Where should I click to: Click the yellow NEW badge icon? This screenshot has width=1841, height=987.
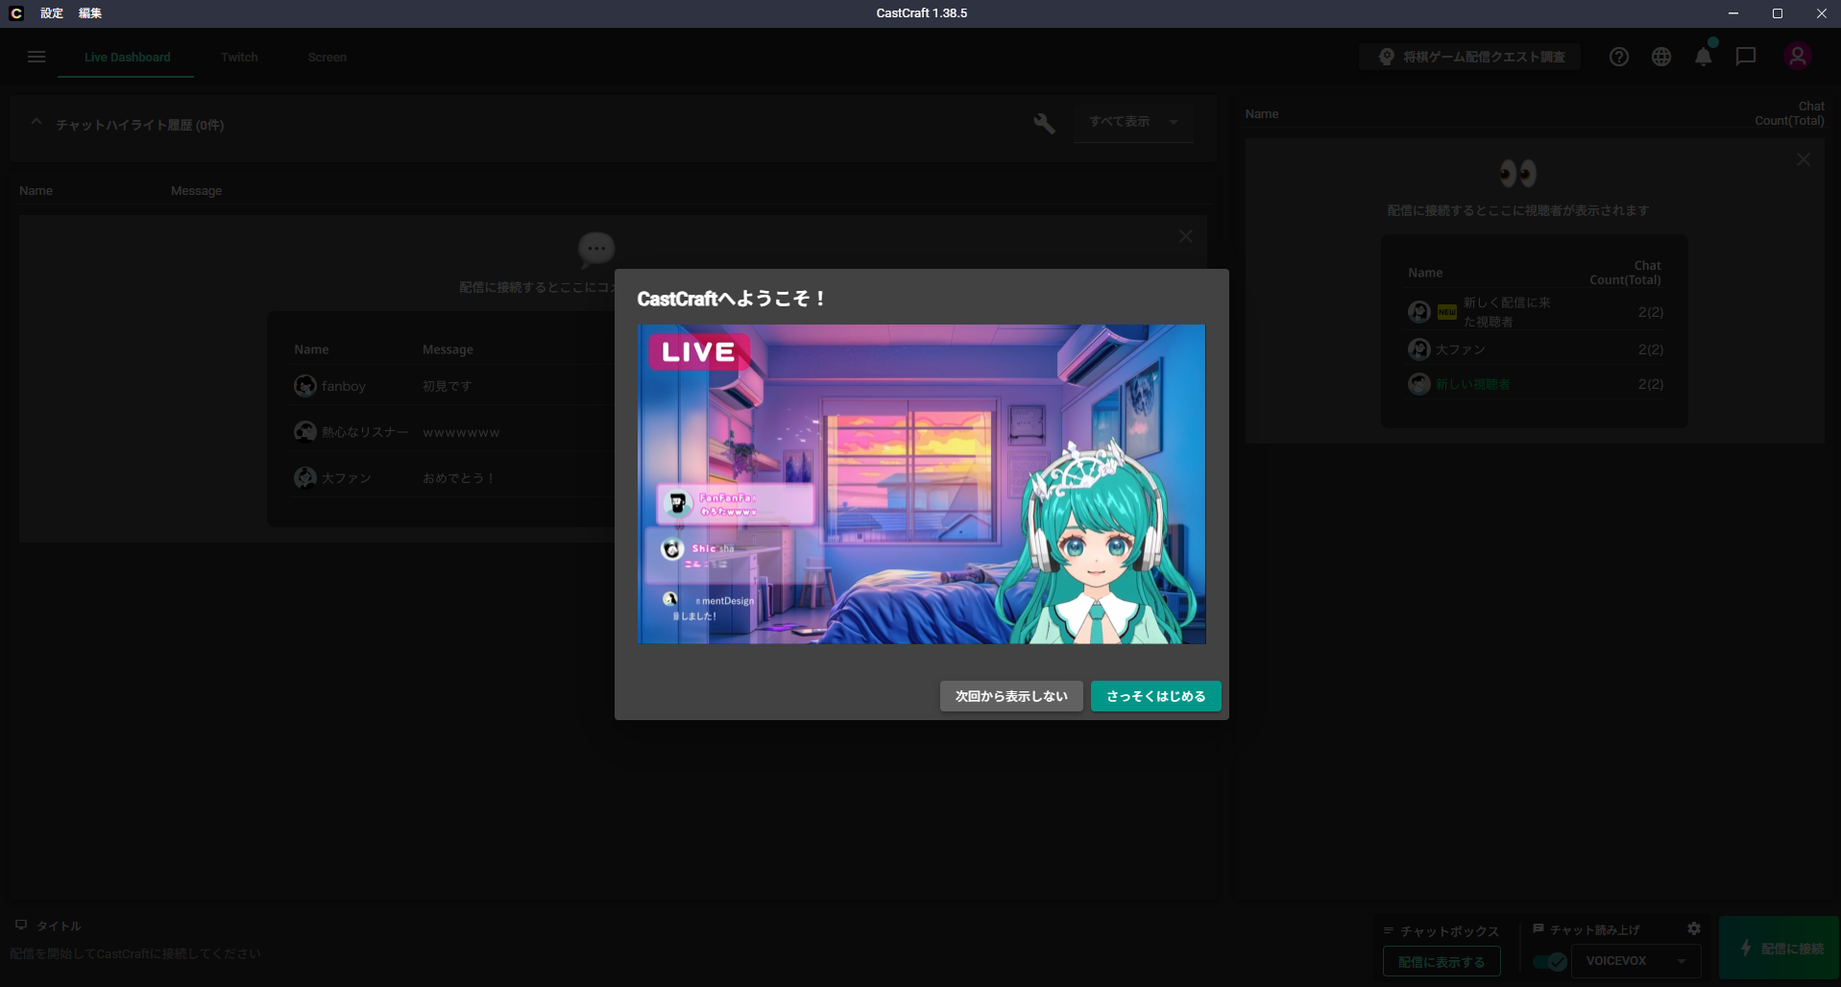[x=1447, y=312]
